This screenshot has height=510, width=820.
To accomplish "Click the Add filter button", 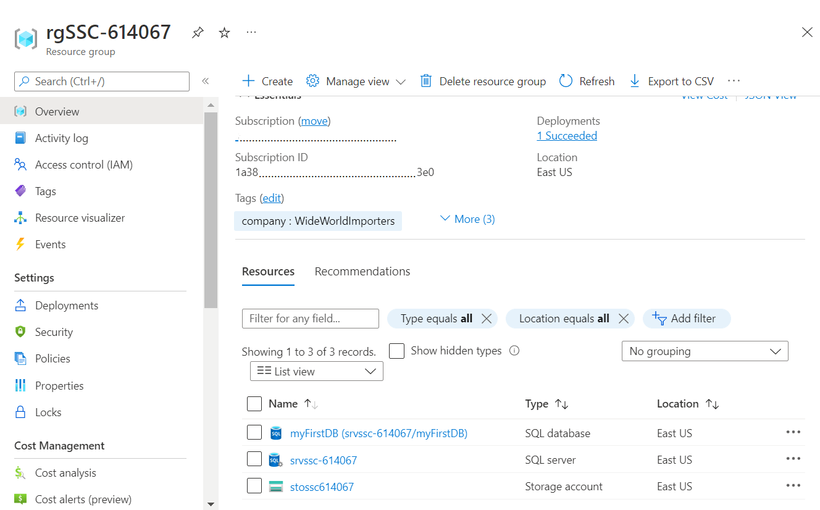I will click(686, 319).
